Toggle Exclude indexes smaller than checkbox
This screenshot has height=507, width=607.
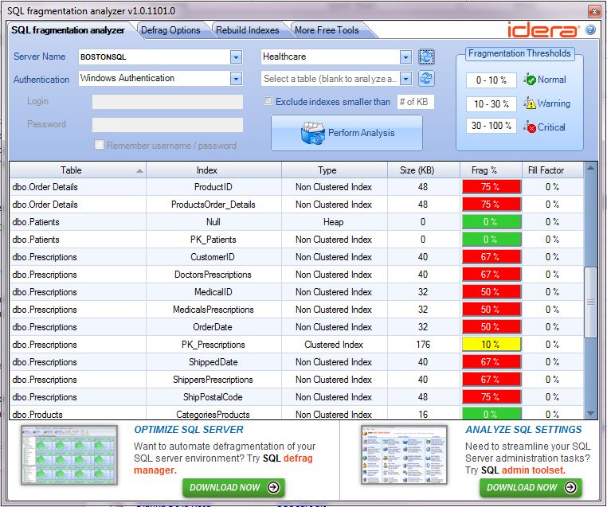click(x=268, y=101)
